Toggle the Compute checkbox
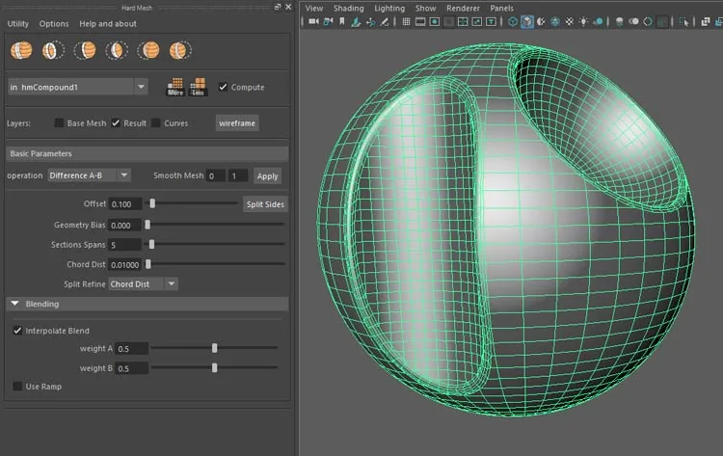The image size is (723, 456). point(224,87)
